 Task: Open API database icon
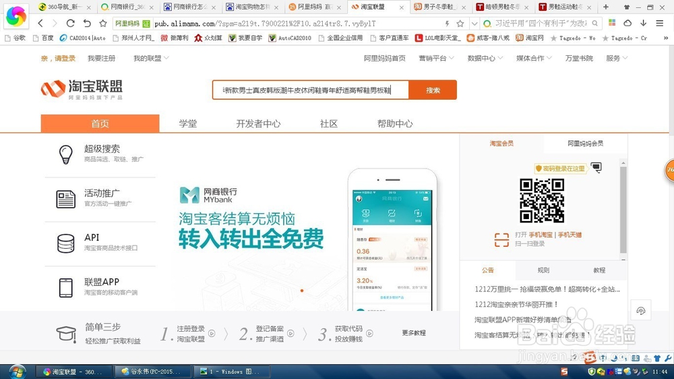click(66, 243)
